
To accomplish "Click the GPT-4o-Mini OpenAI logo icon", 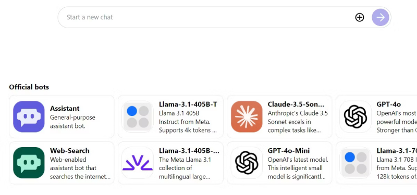I will (247, 163).
